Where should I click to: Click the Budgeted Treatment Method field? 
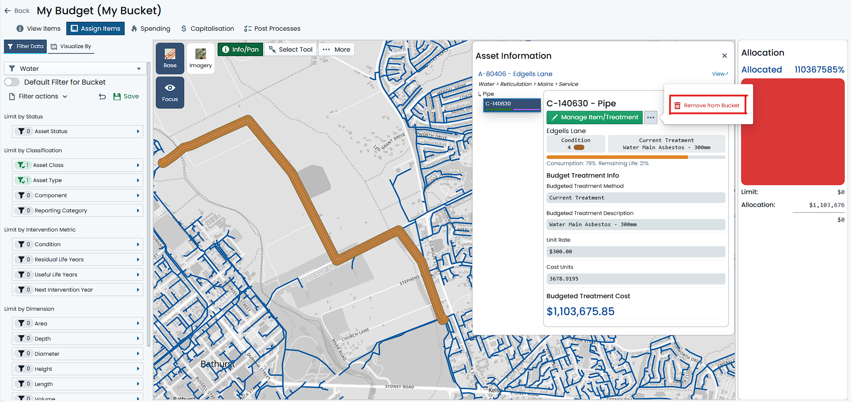click(x=636, y=198)
